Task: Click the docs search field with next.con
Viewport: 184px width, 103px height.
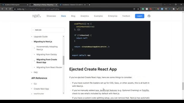Action: coord(48,30)
